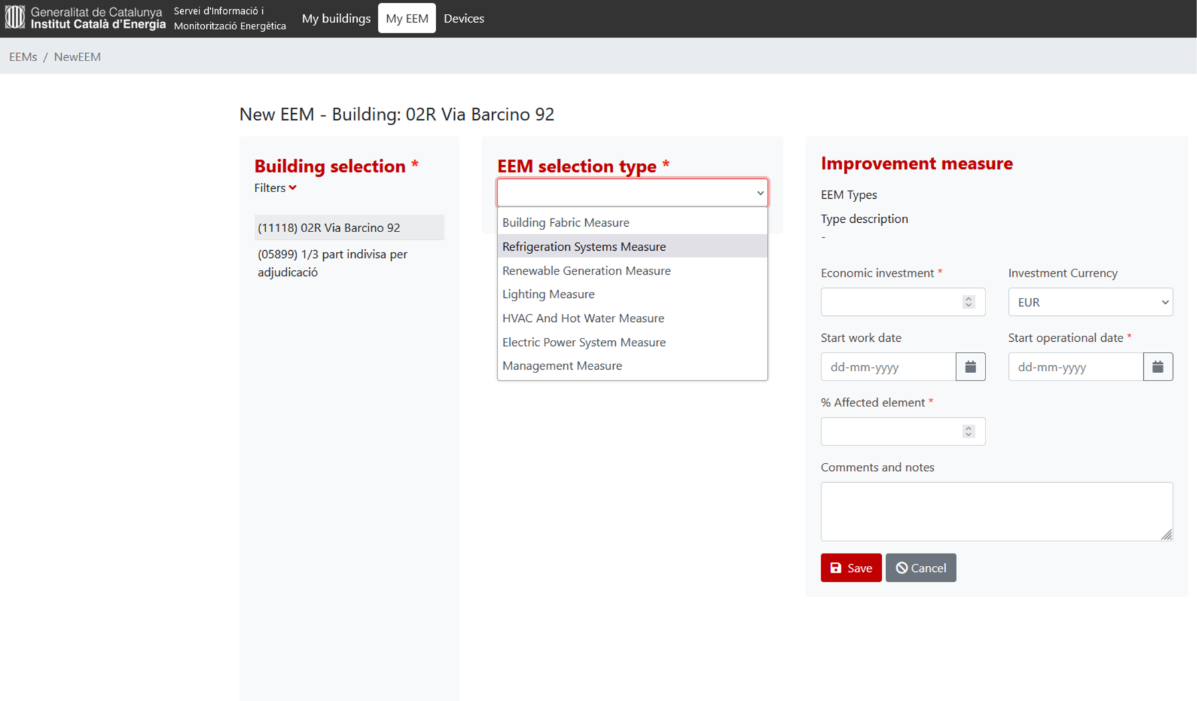Screen dimensions: 1197x701
Task: Click % Affected element spinner arrows
Action: (968, 432)
